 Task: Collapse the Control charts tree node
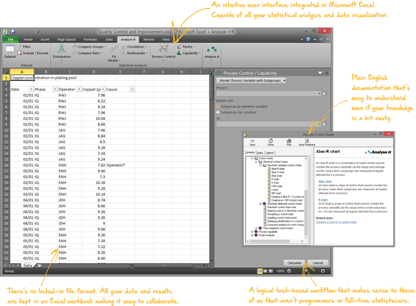tap(252, 158)
